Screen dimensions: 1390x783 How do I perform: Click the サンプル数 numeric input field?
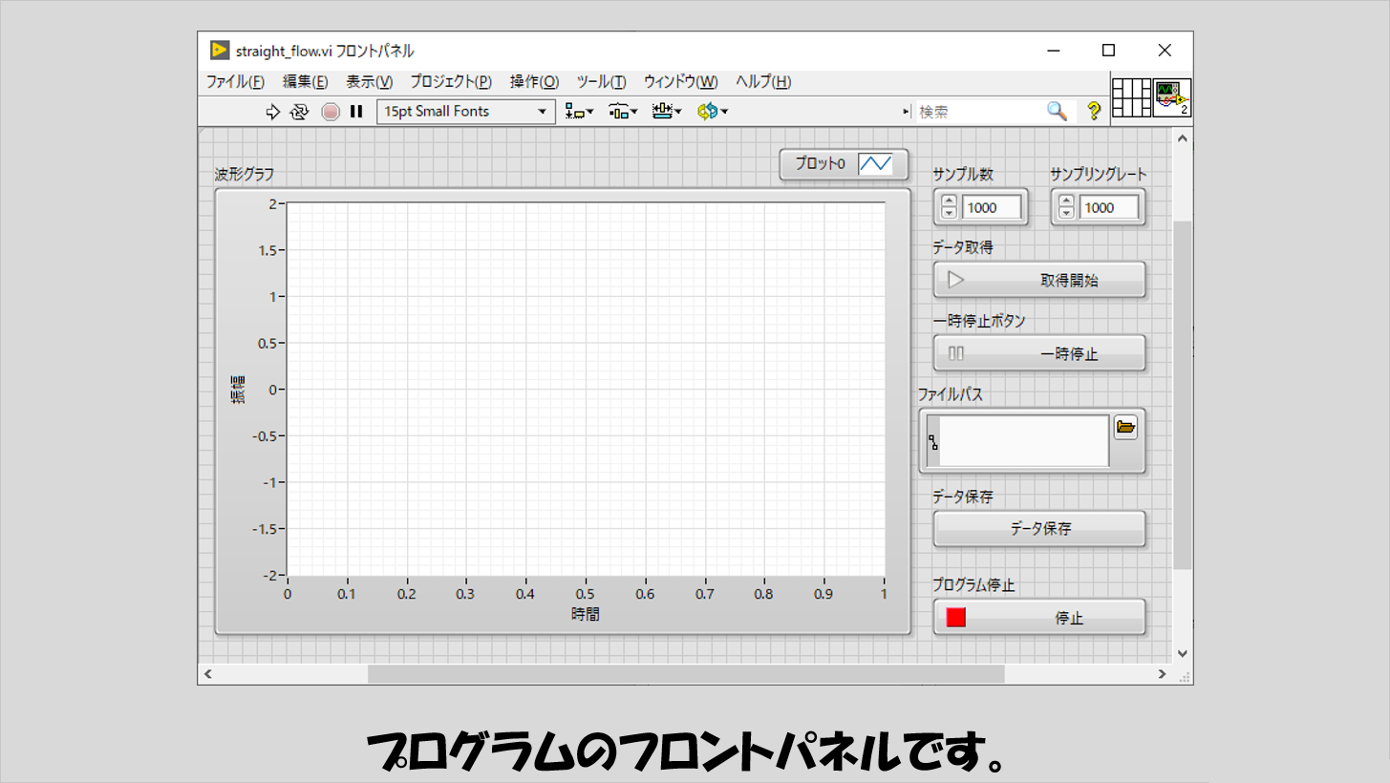coord(991,207)
